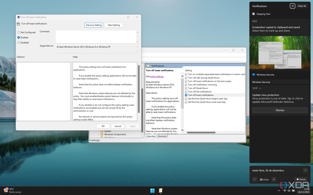Cancel the policy dialog
This screenshot has height=195, width=313.
118,126
